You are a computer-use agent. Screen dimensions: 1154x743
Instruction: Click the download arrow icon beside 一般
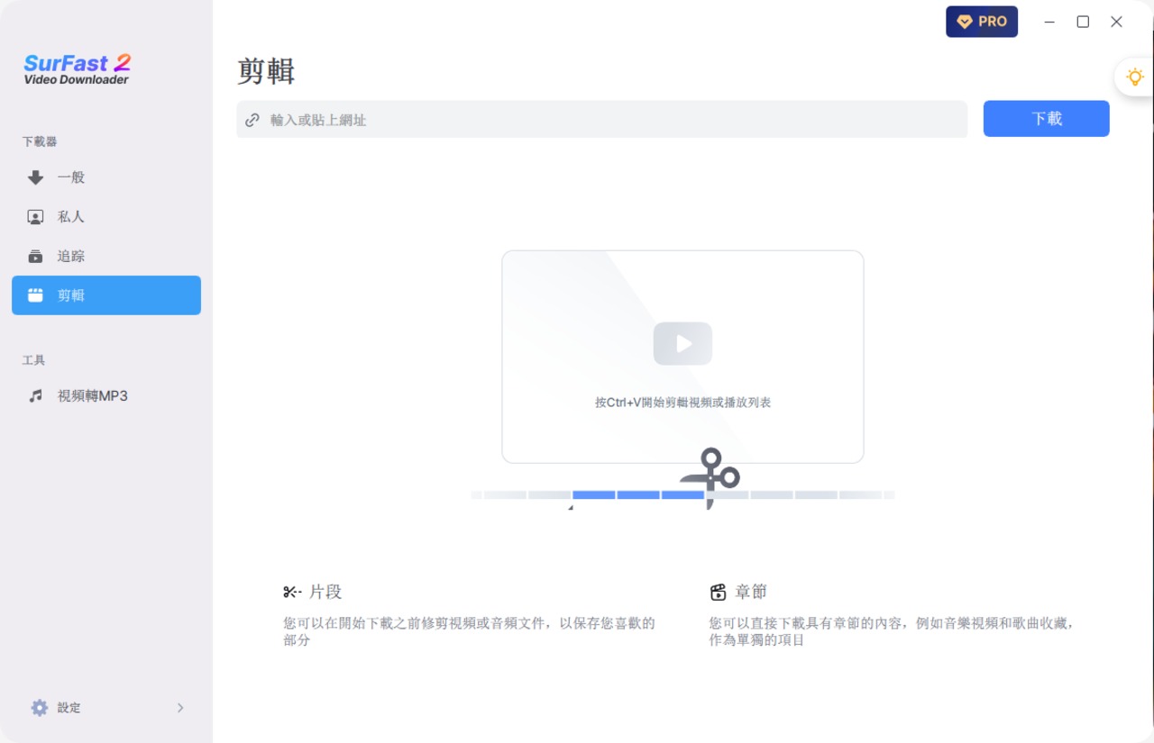click(35, 177)
